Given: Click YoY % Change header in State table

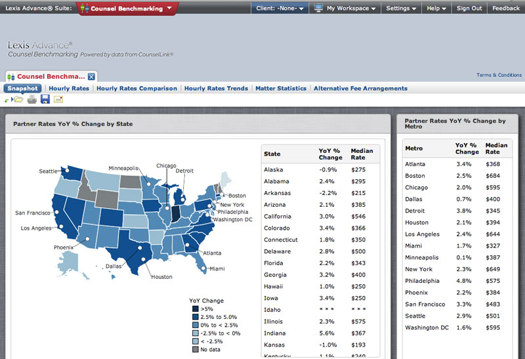Looking at the screenshot, I should tap(331, 154).
